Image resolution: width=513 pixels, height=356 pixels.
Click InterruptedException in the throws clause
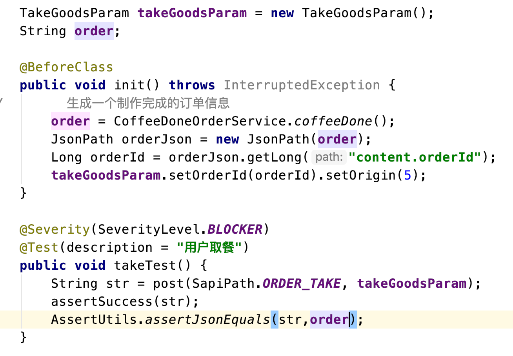click(x=302, y=85)
